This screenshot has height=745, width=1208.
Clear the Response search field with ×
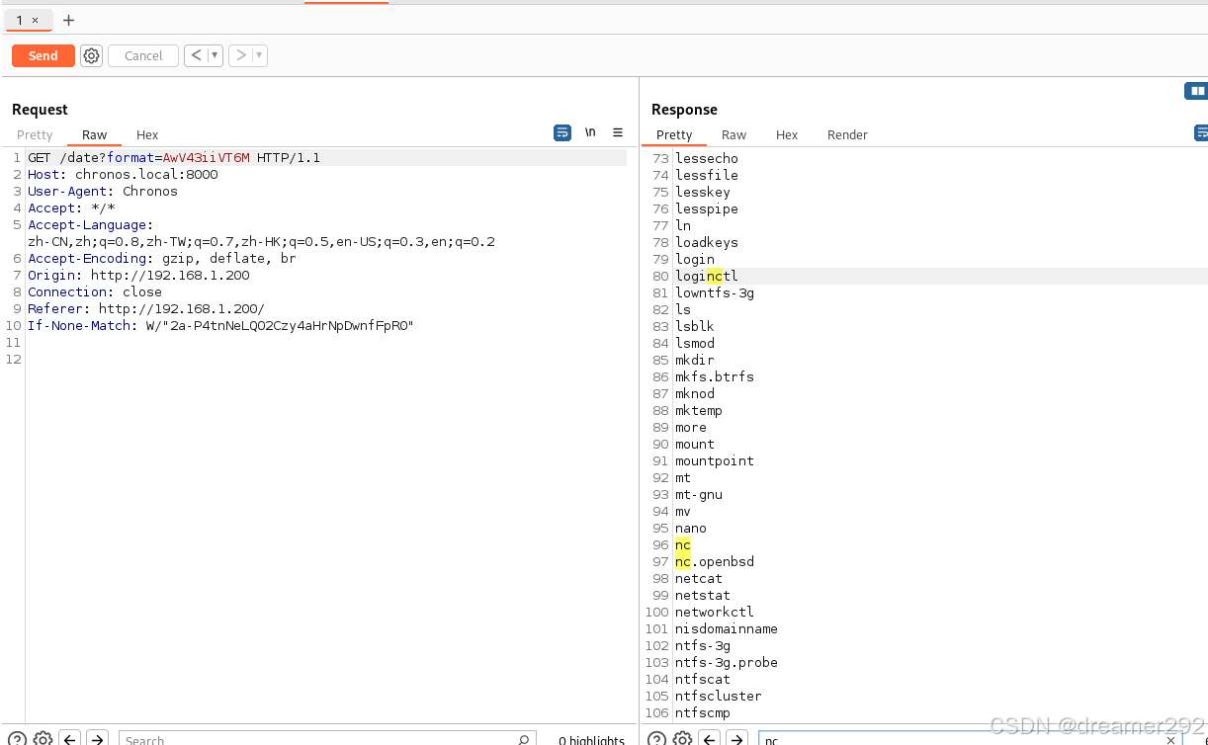1170,739
